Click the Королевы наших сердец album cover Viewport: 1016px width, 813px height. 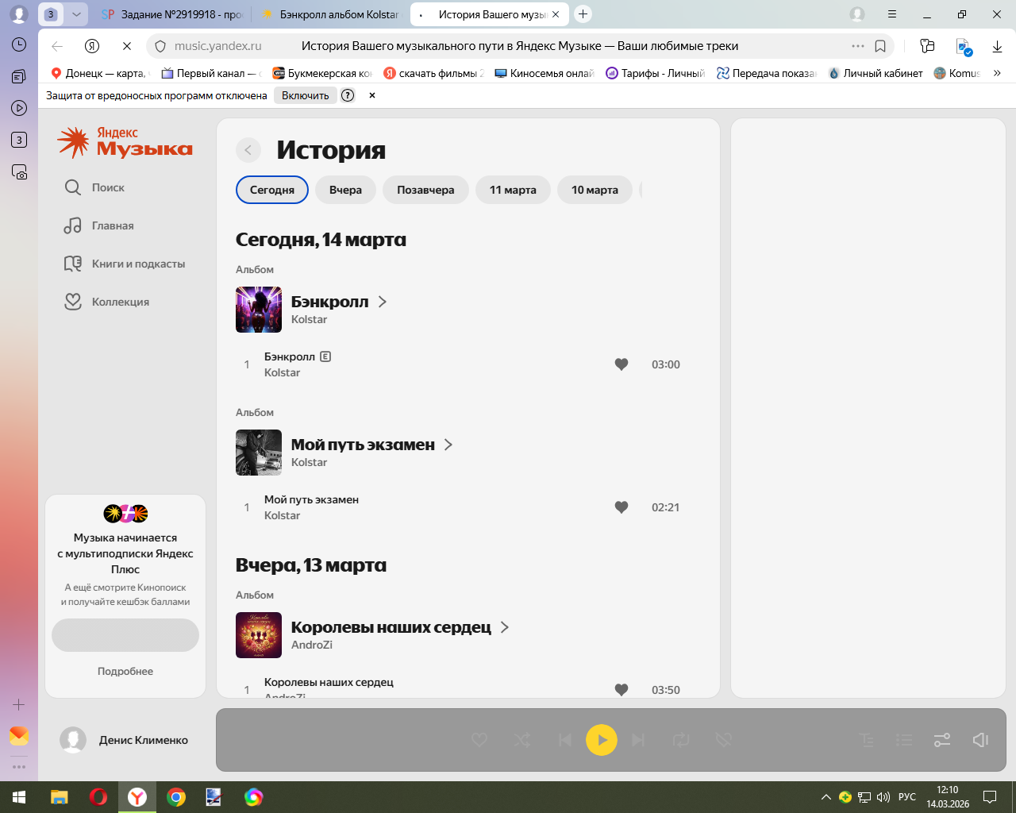[x=259, y=635]
